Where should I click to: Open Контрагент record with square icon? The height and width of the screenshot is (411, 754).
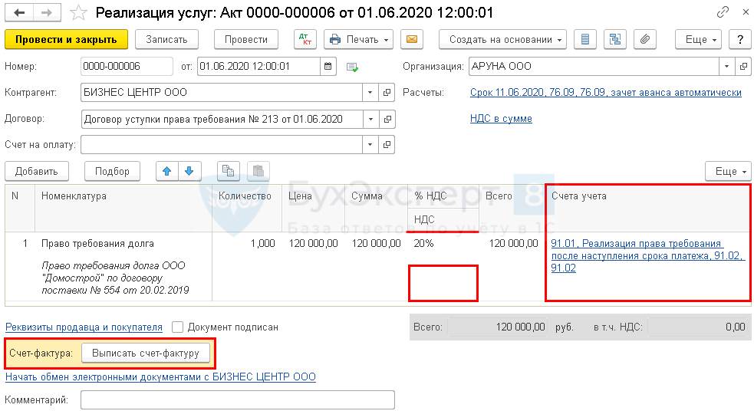[x=387, y=92]
